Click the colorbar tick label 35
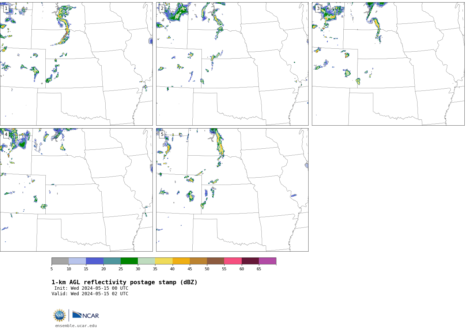The image size is (468, 330). [155, 269]
